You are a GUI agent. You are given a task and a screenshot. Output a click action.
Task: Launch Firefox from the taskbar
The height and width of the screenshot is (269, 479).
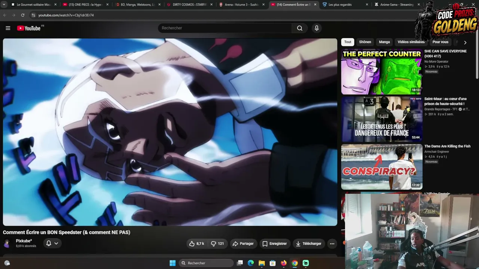pyautogui.click(x=284, y=263)
